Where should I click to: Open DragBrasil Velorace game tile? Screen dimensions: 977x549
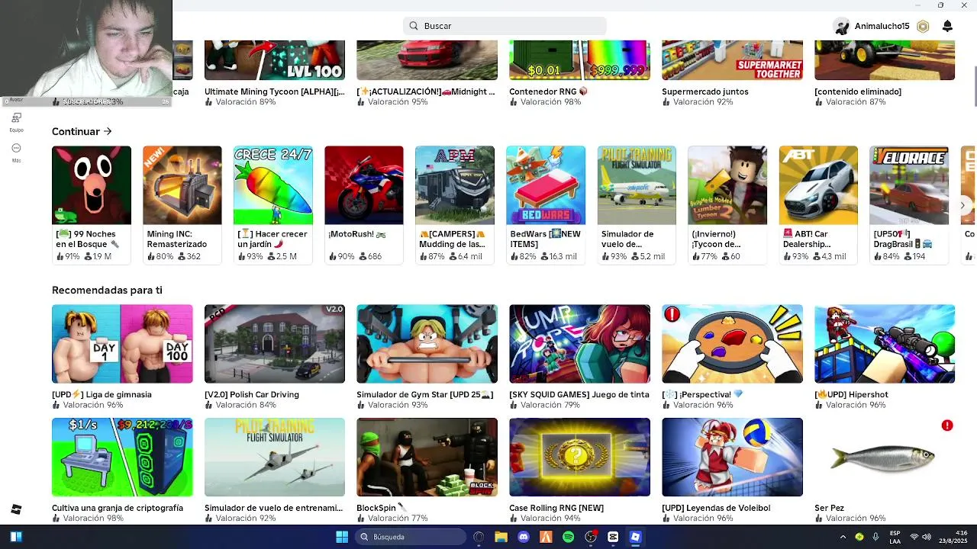tap(909, 205)
